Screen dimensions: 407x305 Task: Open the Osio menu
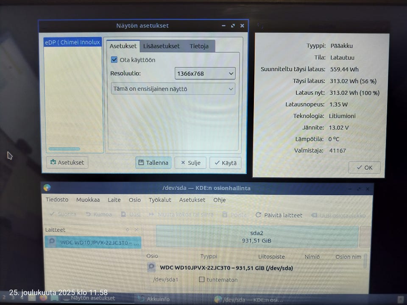pyautogui.click(x=135, y=200)
